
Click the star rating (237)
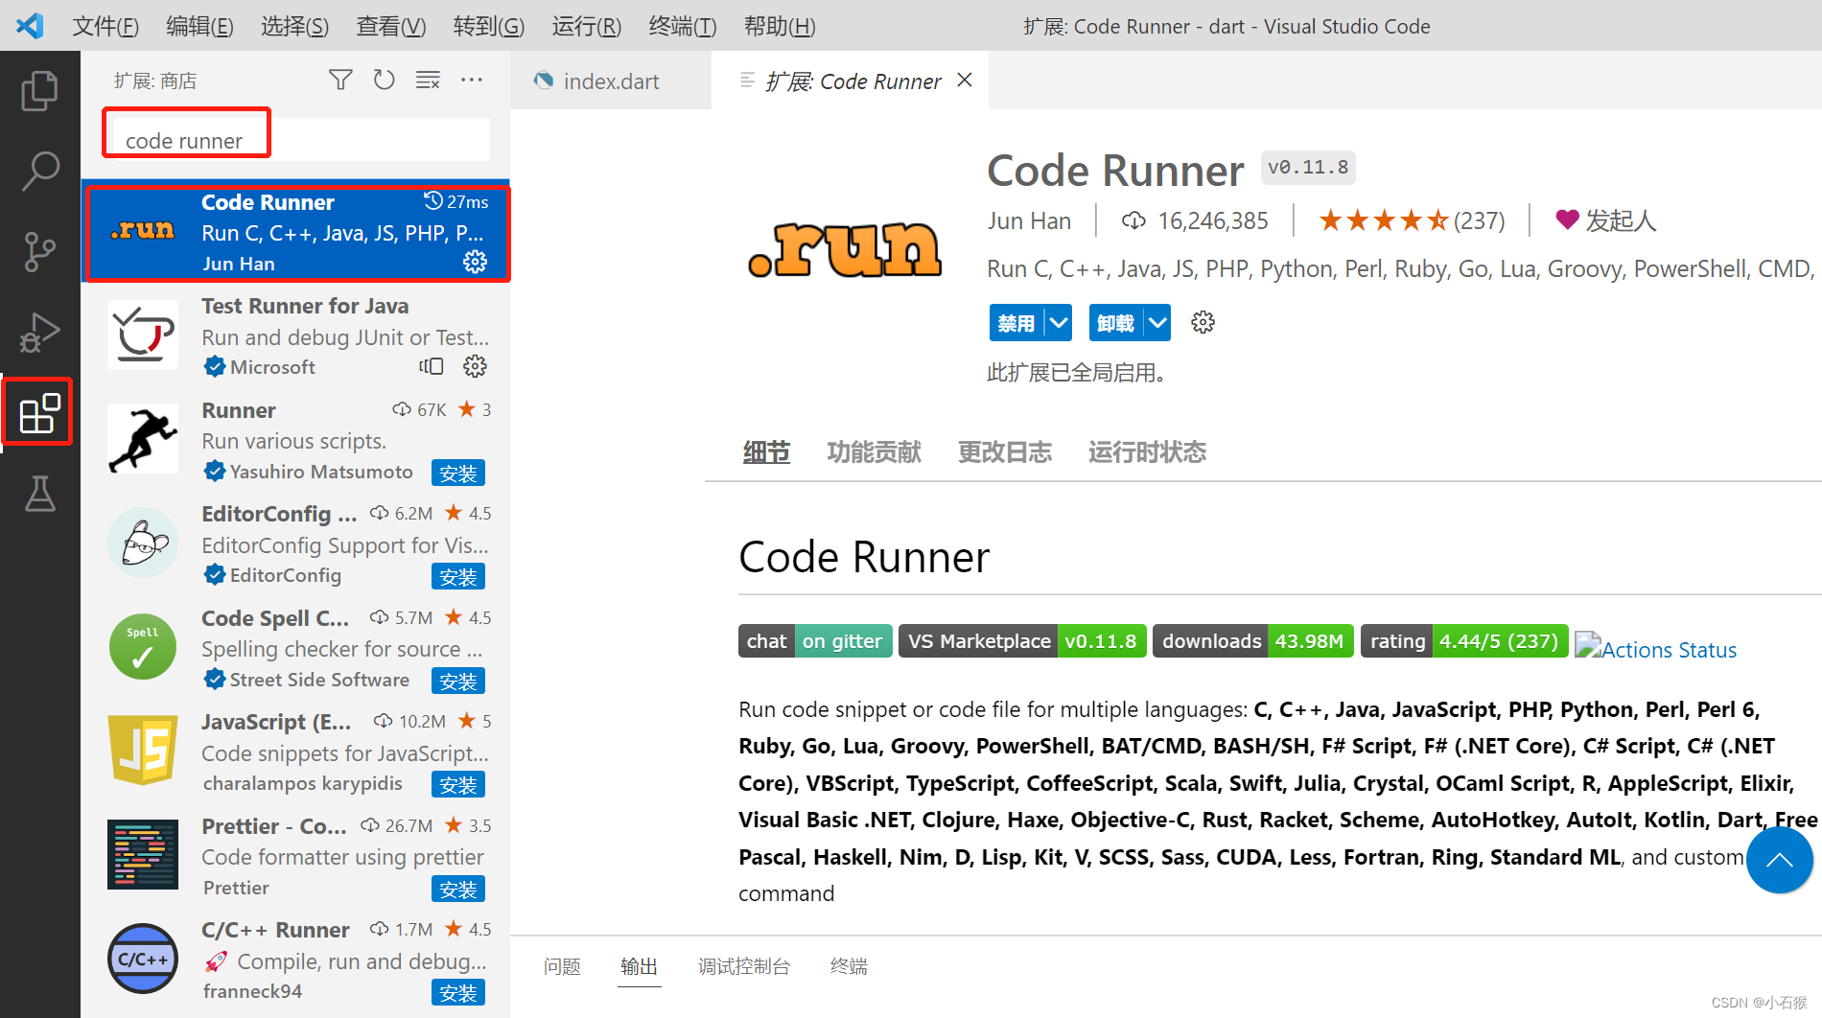click(x=1412, y=220)
